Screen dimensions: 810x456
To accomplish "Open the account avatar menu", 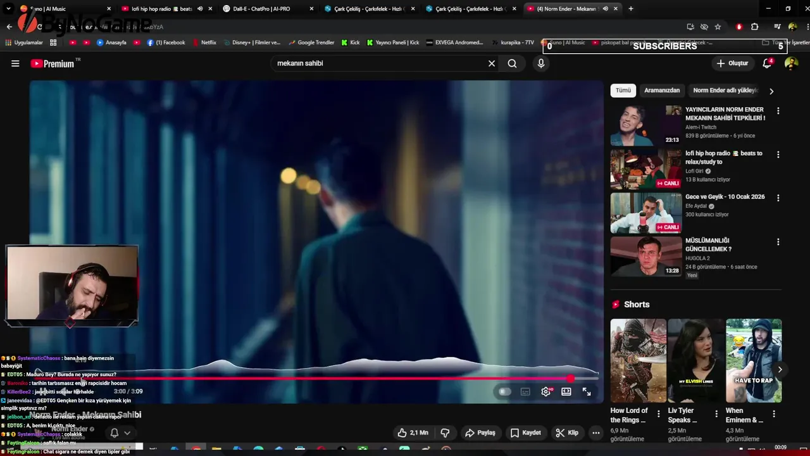I will coord(791,63).
